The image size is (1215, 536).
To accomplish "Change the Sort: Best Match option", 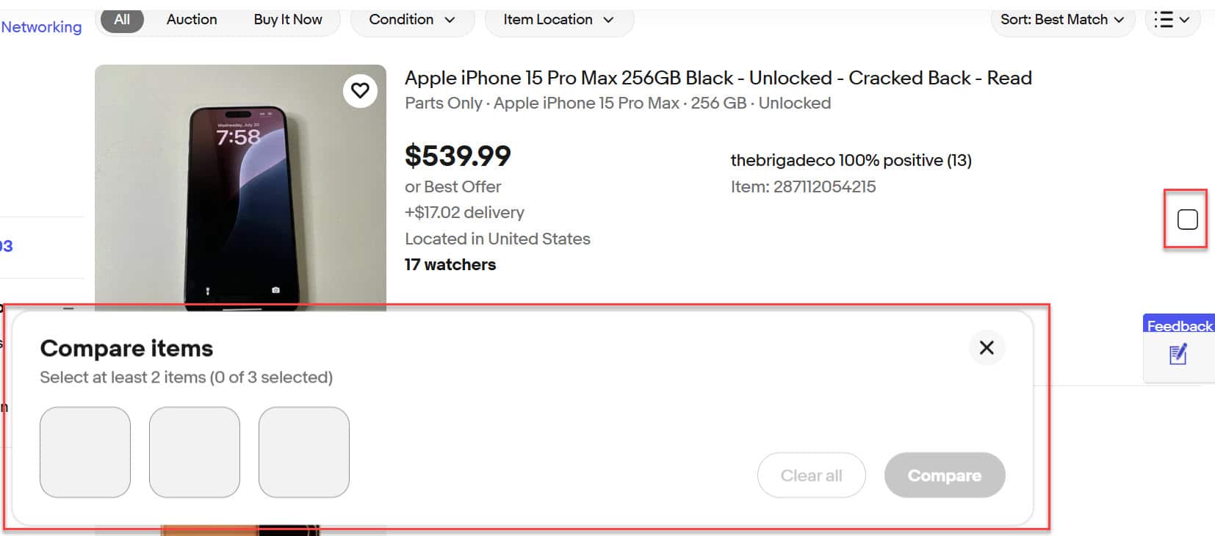I will pos(1061,20).
